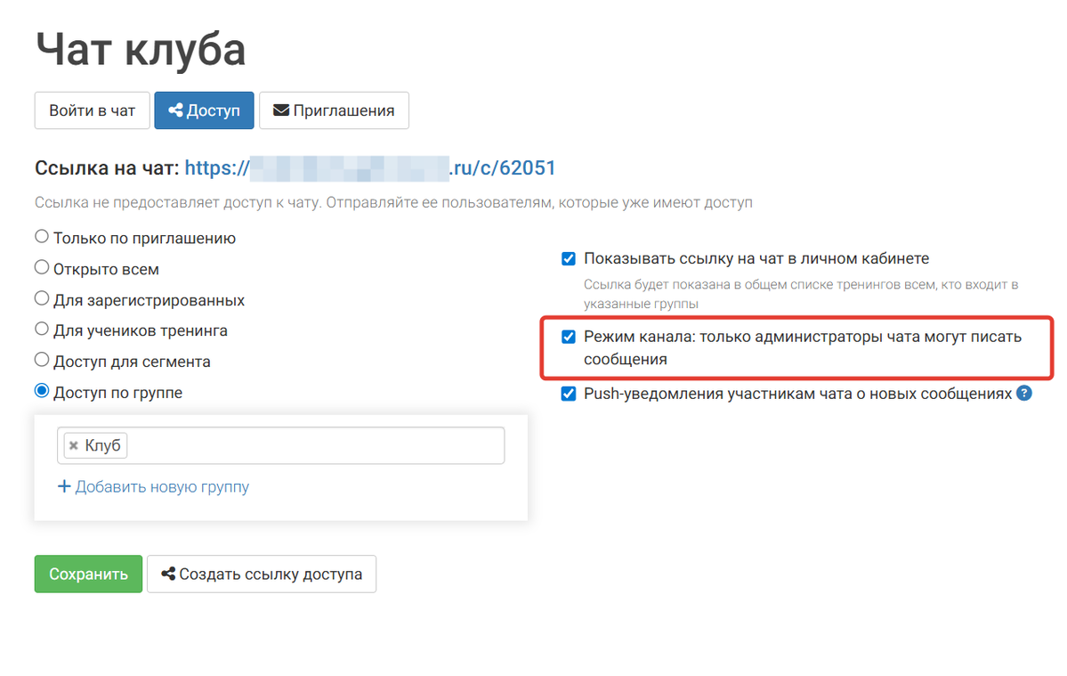Select Для учеников тренинга option
The height and width of the screenshot is (676, 1067).
point(41,329)
